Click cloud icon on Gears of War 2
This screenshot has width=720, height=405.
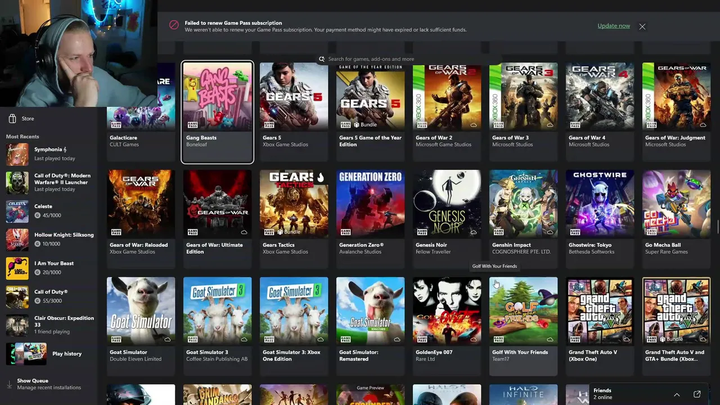coord(474,125)
